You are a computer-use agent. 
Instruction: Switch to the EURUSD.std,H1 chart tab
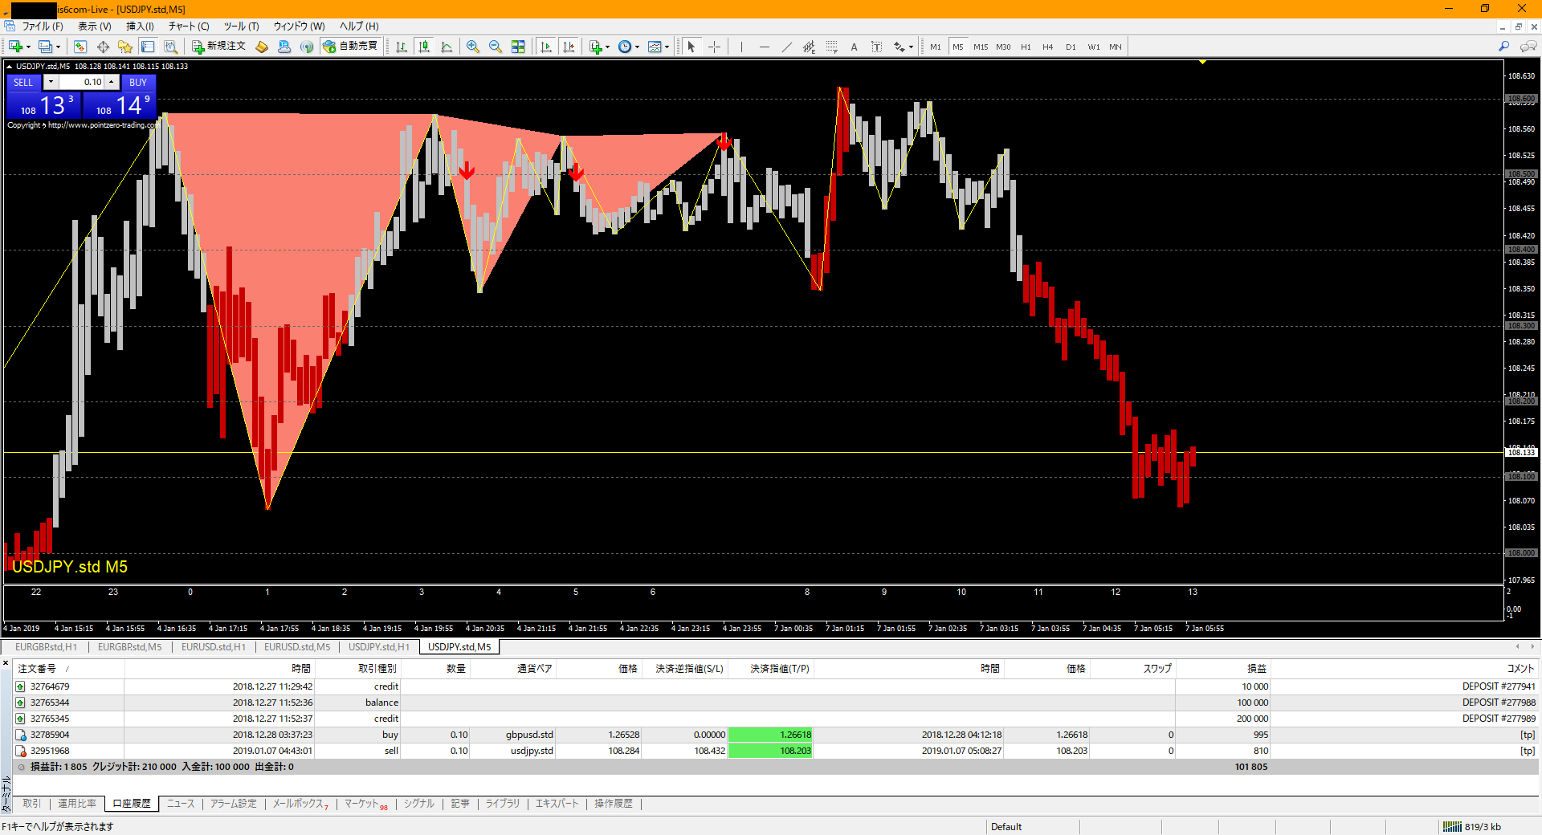tap(213, 647)
